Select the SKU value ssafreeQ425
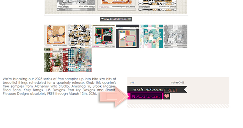Screen dimensions: 243x128 pos(177,82)
